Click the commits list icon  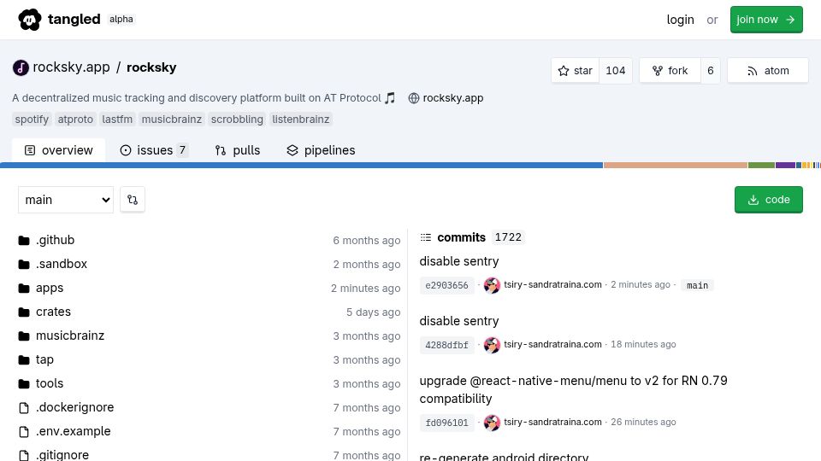point(426,238)
